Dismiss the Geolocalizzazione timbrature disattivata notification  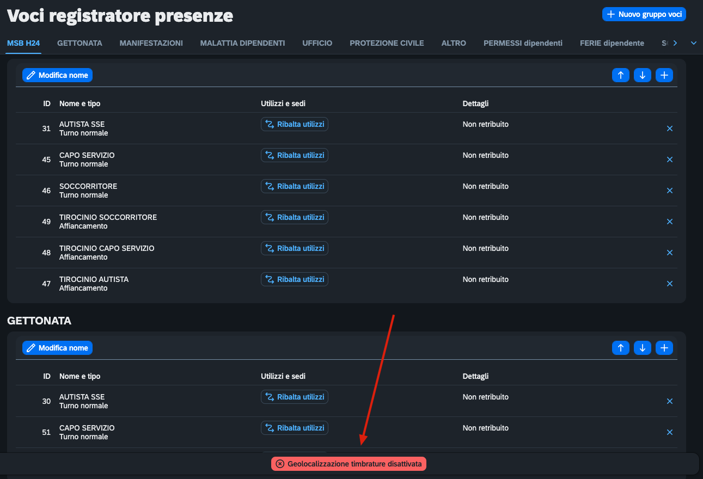(x=280, y=464)
